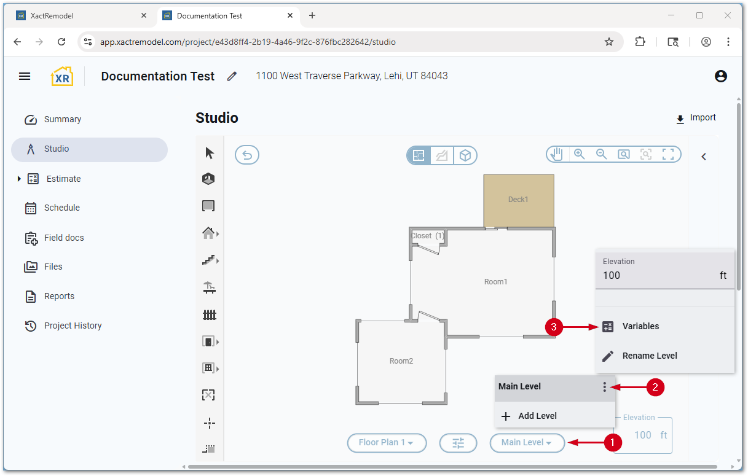Zoom out of the floor plan

tap(602, 154)
